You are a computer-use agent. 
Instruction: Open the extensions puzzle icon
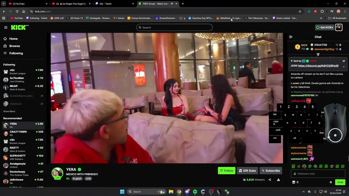point(322,11)
